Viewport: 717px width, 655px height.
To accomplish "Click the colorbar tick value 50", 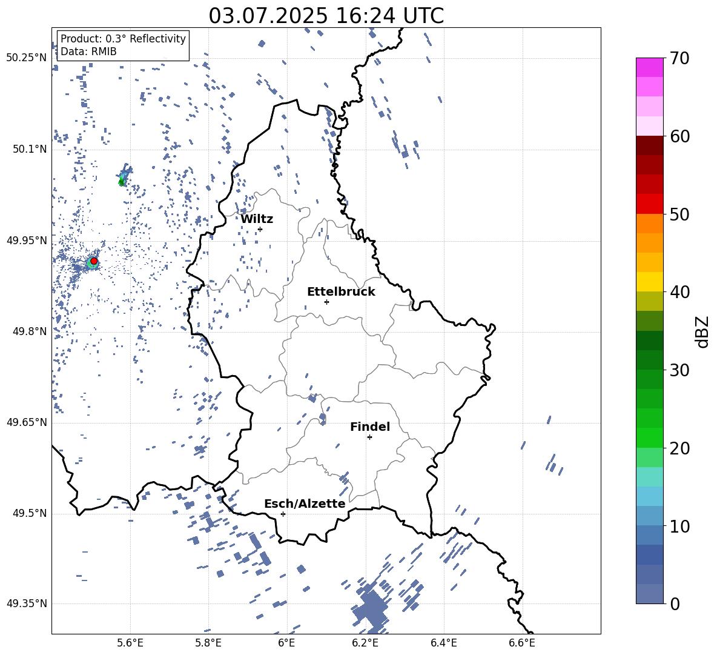I will [679, 214].
